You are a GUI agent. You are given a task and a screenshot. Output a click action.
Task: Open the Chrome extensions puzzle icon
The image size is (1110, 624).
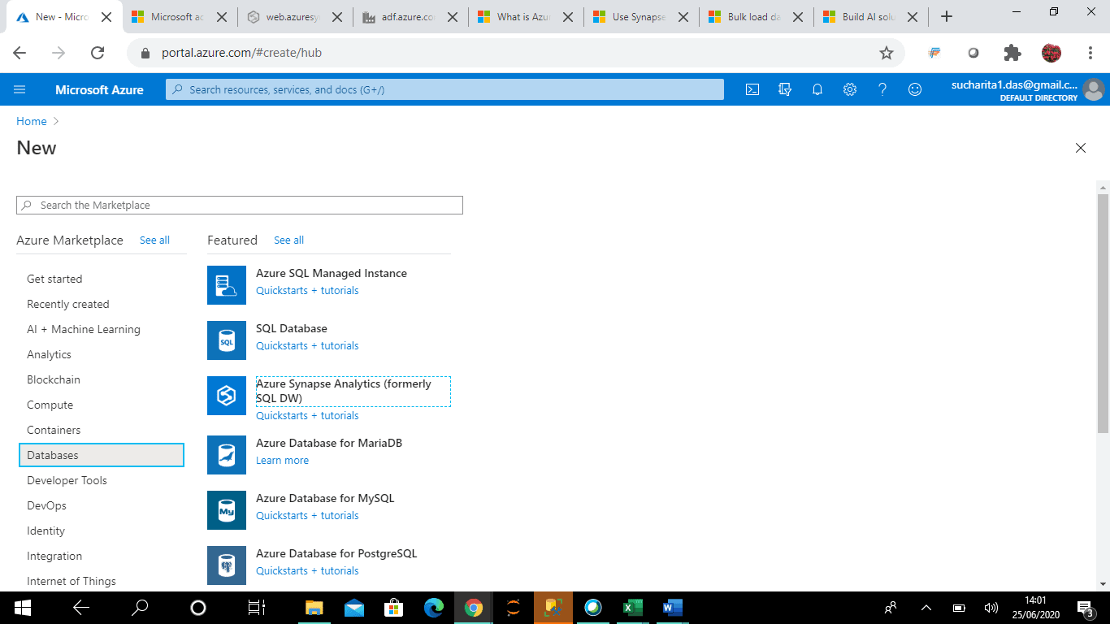[x=1012, y=53]
